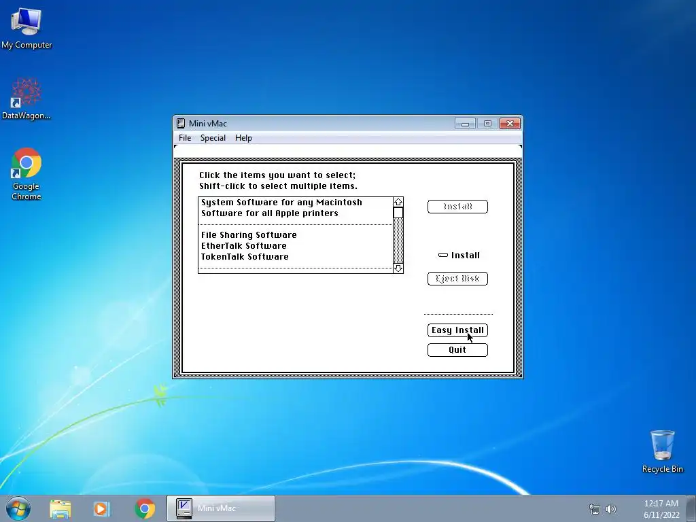Open the Windows Start menu
The height and width of the screenshot is (522, 696).
pos(18,508)
